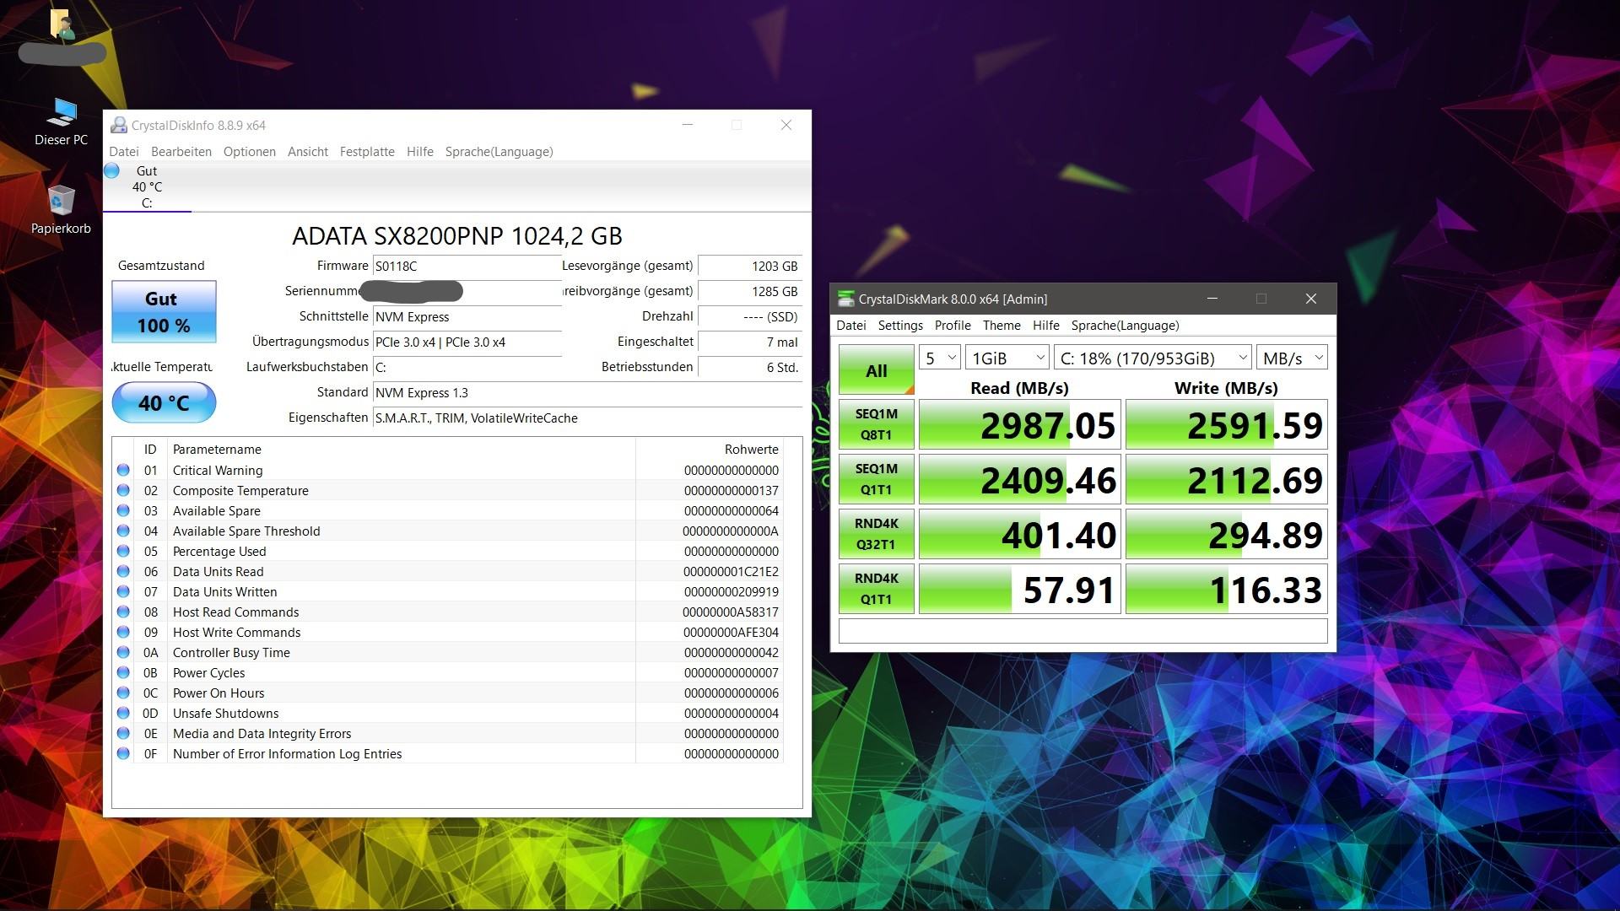1620x911 pixels.
Task: Click the Power On Hours status orb
Action: click(x=123, y=693)
